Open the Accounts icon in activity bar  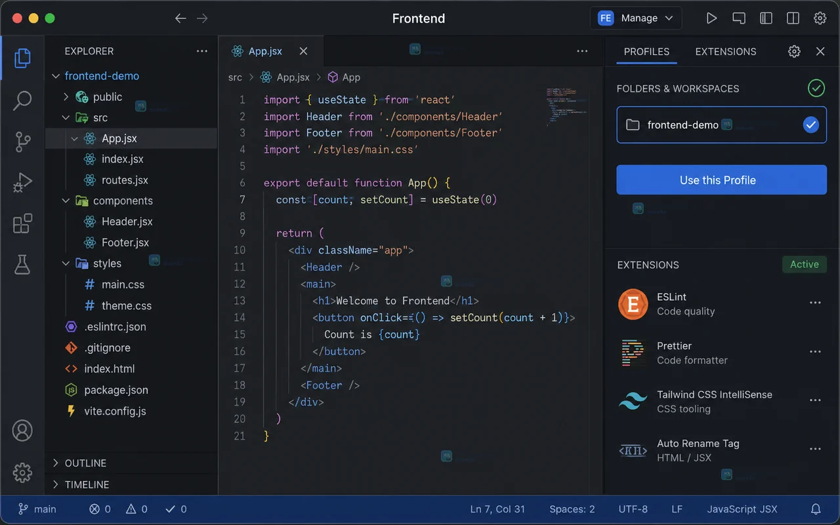point(22,431)
